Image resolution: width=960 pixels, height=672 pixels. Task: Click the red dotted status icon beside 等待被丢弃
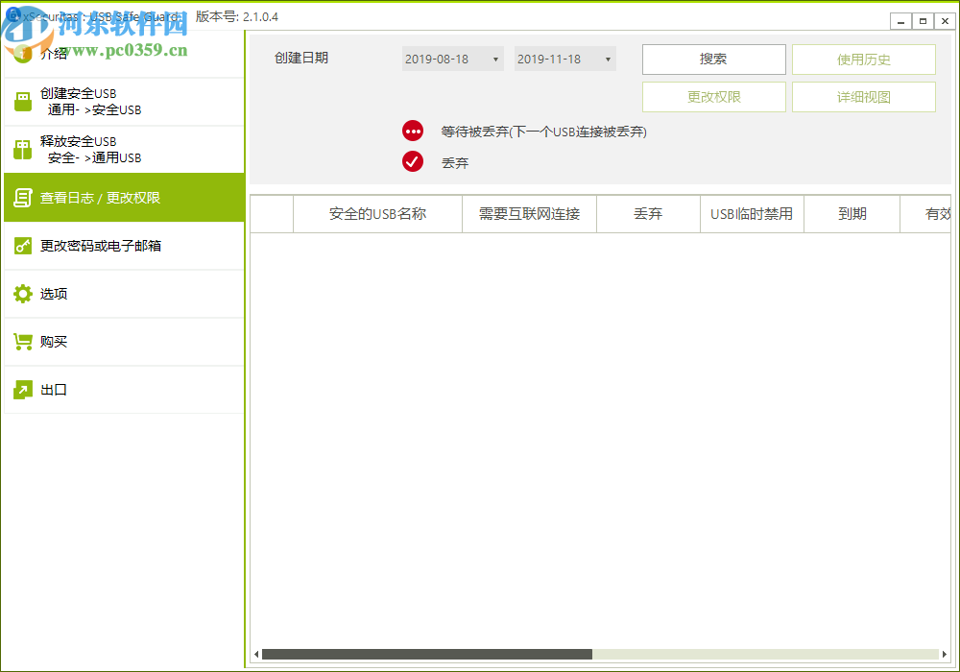click(x=413, y=130)
